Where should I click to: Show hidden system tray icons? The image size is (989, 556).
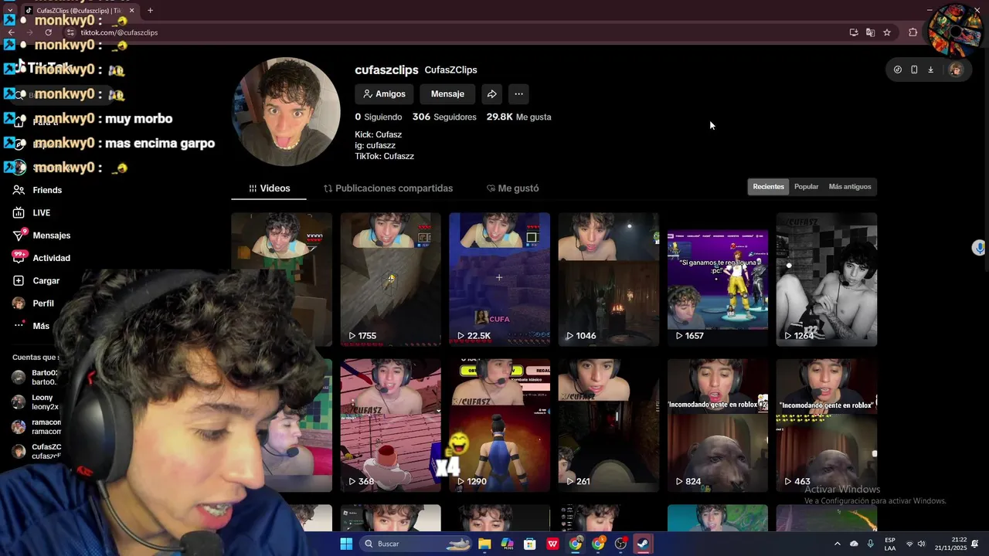point(838,544)
